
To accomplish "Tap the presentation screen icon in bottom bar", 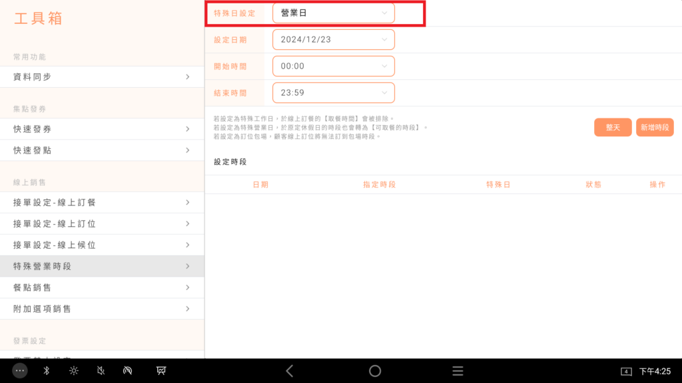I will click(161, 371).
